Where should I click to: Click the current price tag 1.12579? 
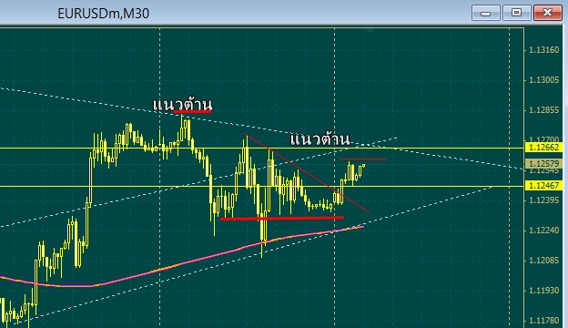(543, 163)
